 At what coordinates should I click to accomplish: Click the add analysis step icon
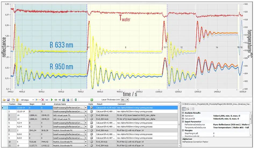coord(37,100)
